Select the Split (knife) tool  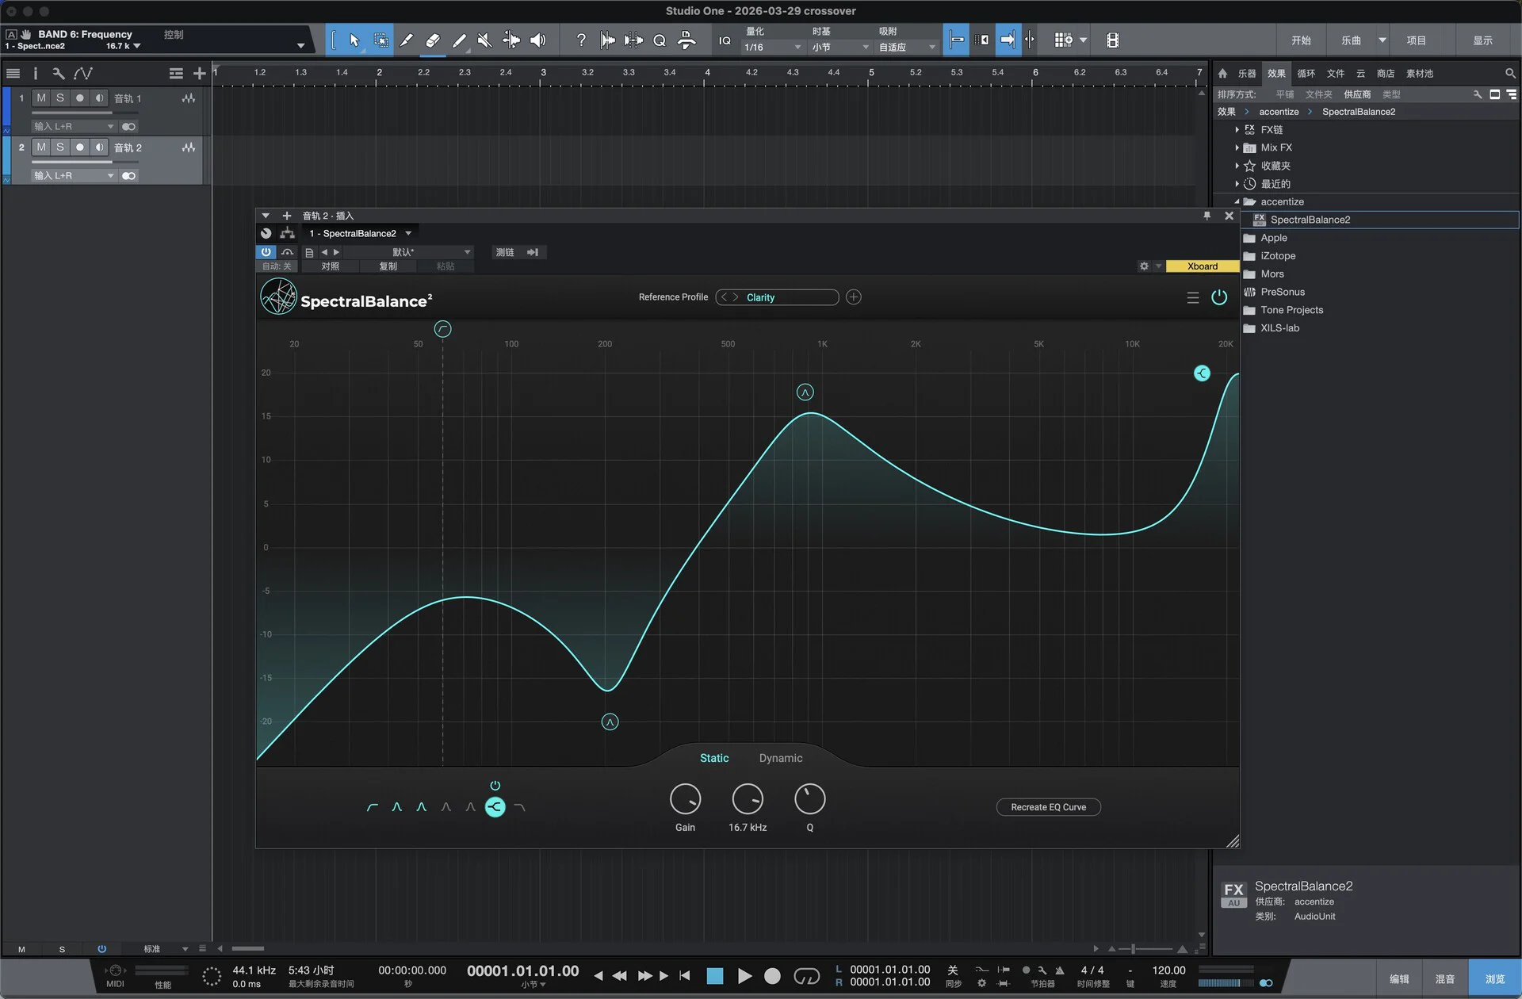pos(407,40)
